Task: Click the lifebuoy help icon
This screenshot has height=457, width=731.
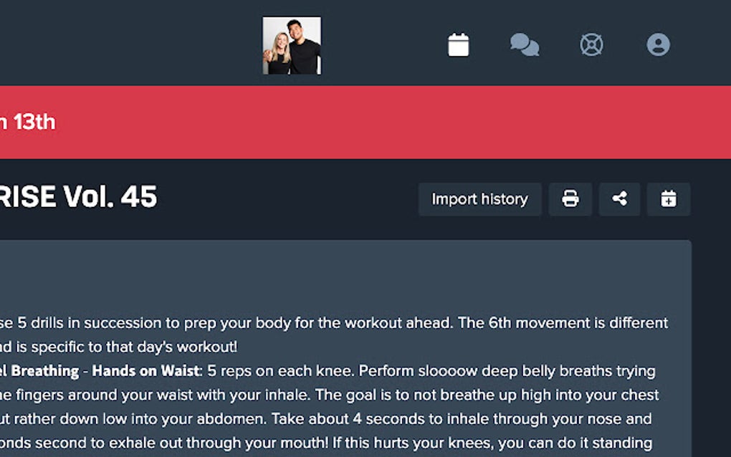Action: (x=591, y=45)
